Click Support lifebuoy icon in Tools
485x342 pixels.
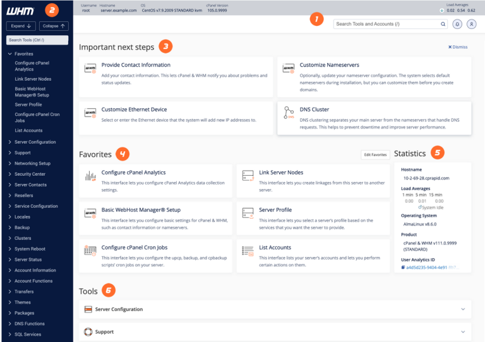point(88,332)
